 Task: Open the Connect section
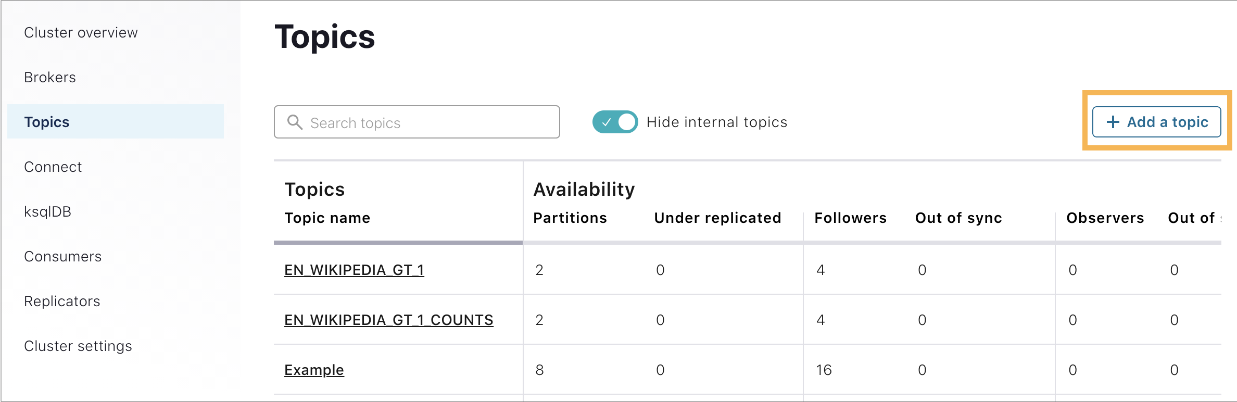pos(53,167)
